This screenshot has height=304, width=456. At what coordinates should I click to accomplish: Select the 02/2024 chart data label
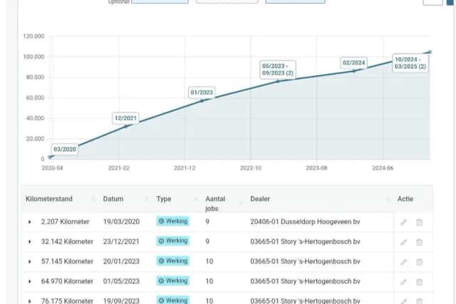[x=353, y=63]
